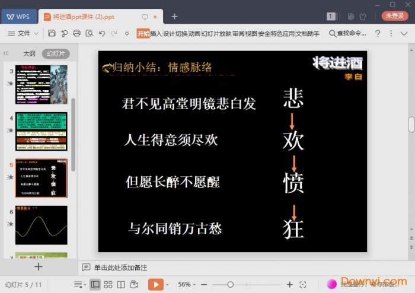
Task: Select the 安全 ribbon tab
Action: 264,33
